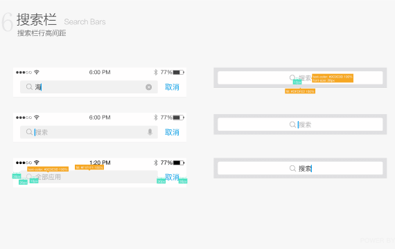Click right-side search field with dark 搜索 text
395x249 pixels.
click(300, 168)
